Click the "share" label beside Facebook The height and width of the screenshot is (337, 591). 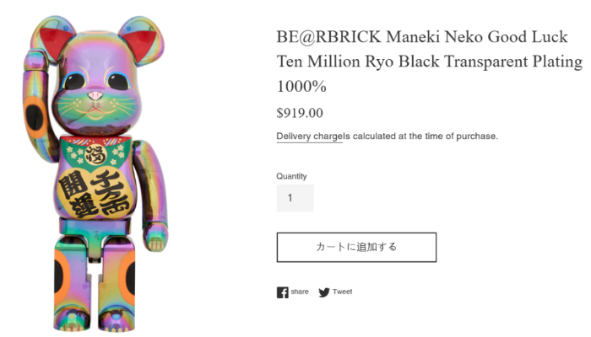click(300, 292)
